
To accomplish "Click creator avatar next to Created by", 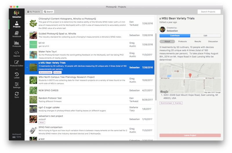I will (x=162, y=29).
